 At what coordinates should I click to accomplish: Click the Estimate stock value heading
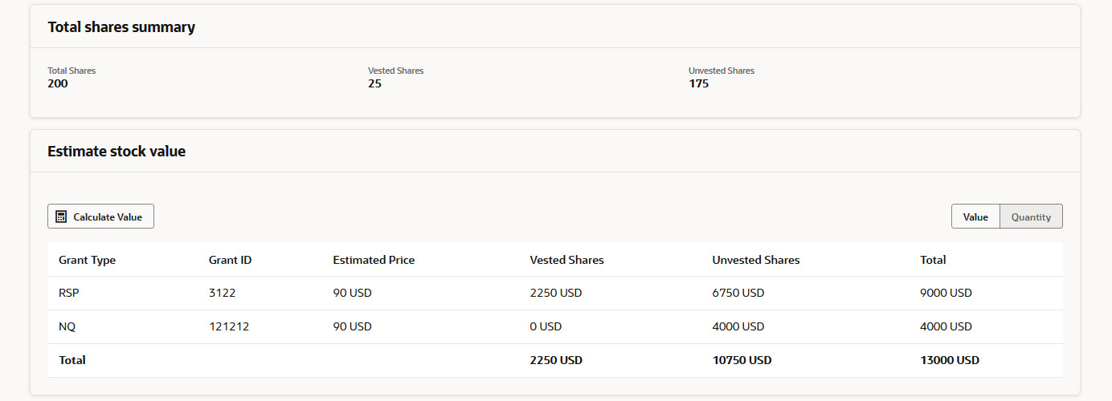[x=117, y=151]
